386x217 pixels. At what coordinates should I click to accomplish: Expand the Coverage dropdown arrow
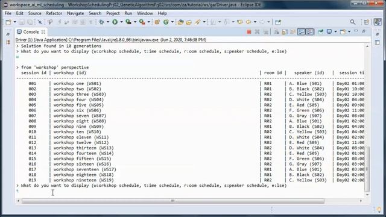point(135,22)
